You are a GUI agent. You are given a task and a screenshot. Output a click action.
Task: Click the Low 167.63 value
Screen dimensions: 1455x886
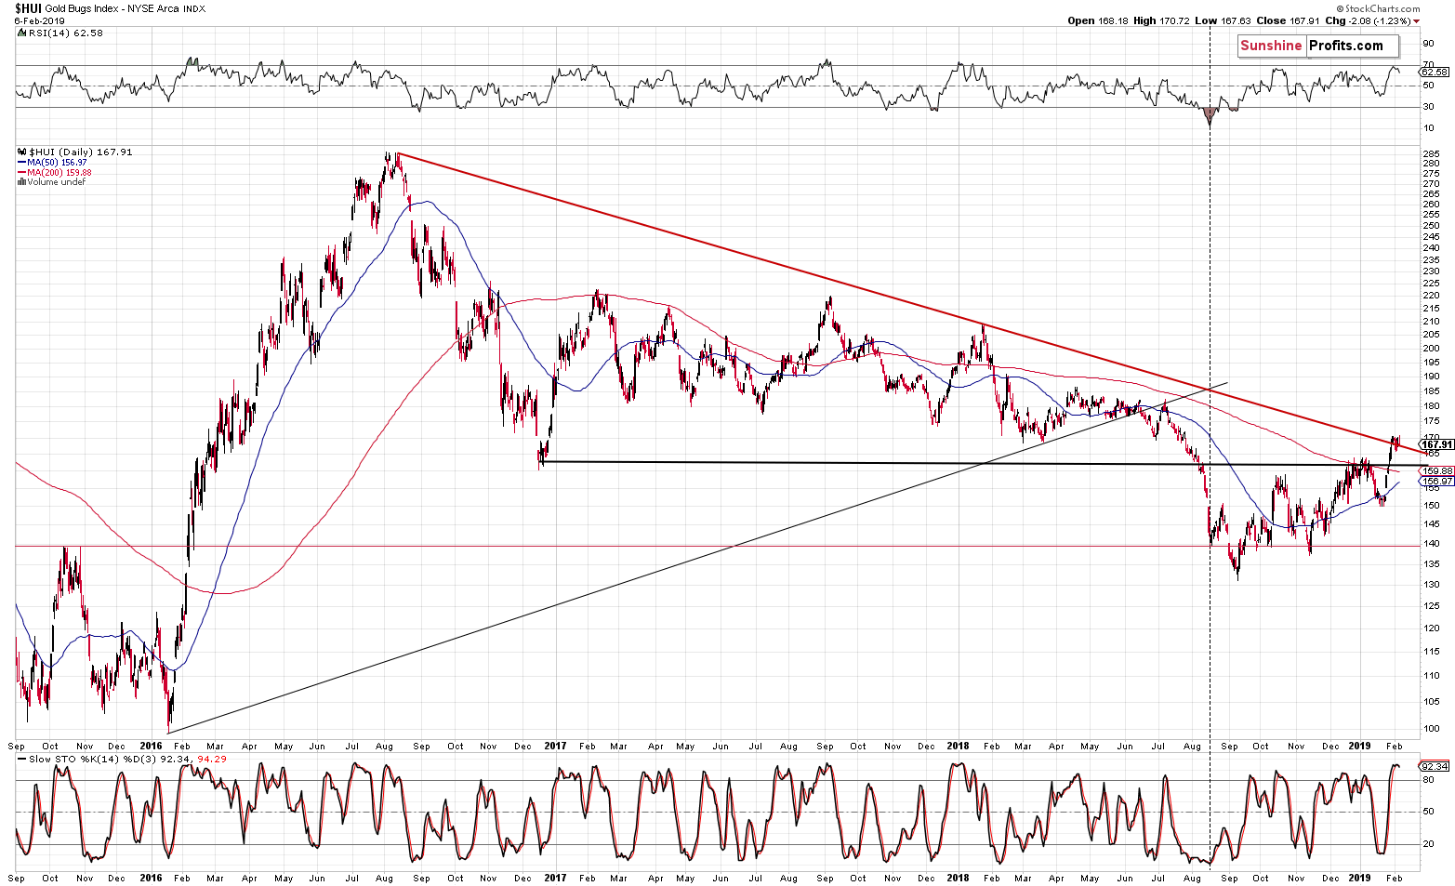coord(1223,20)
